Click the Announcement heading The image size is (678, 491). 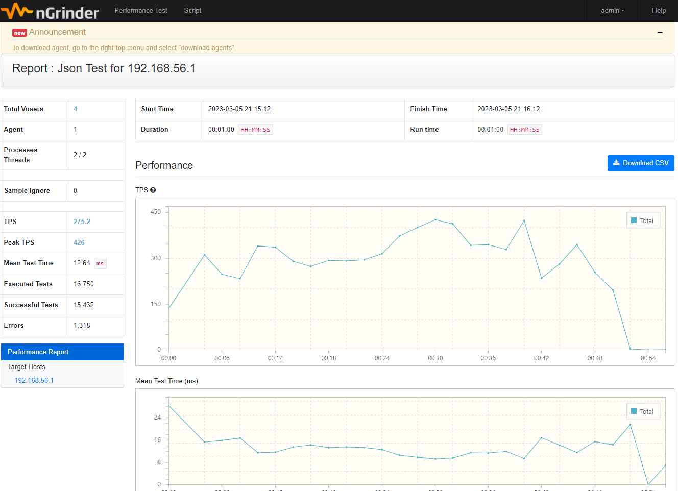point(57,32)
